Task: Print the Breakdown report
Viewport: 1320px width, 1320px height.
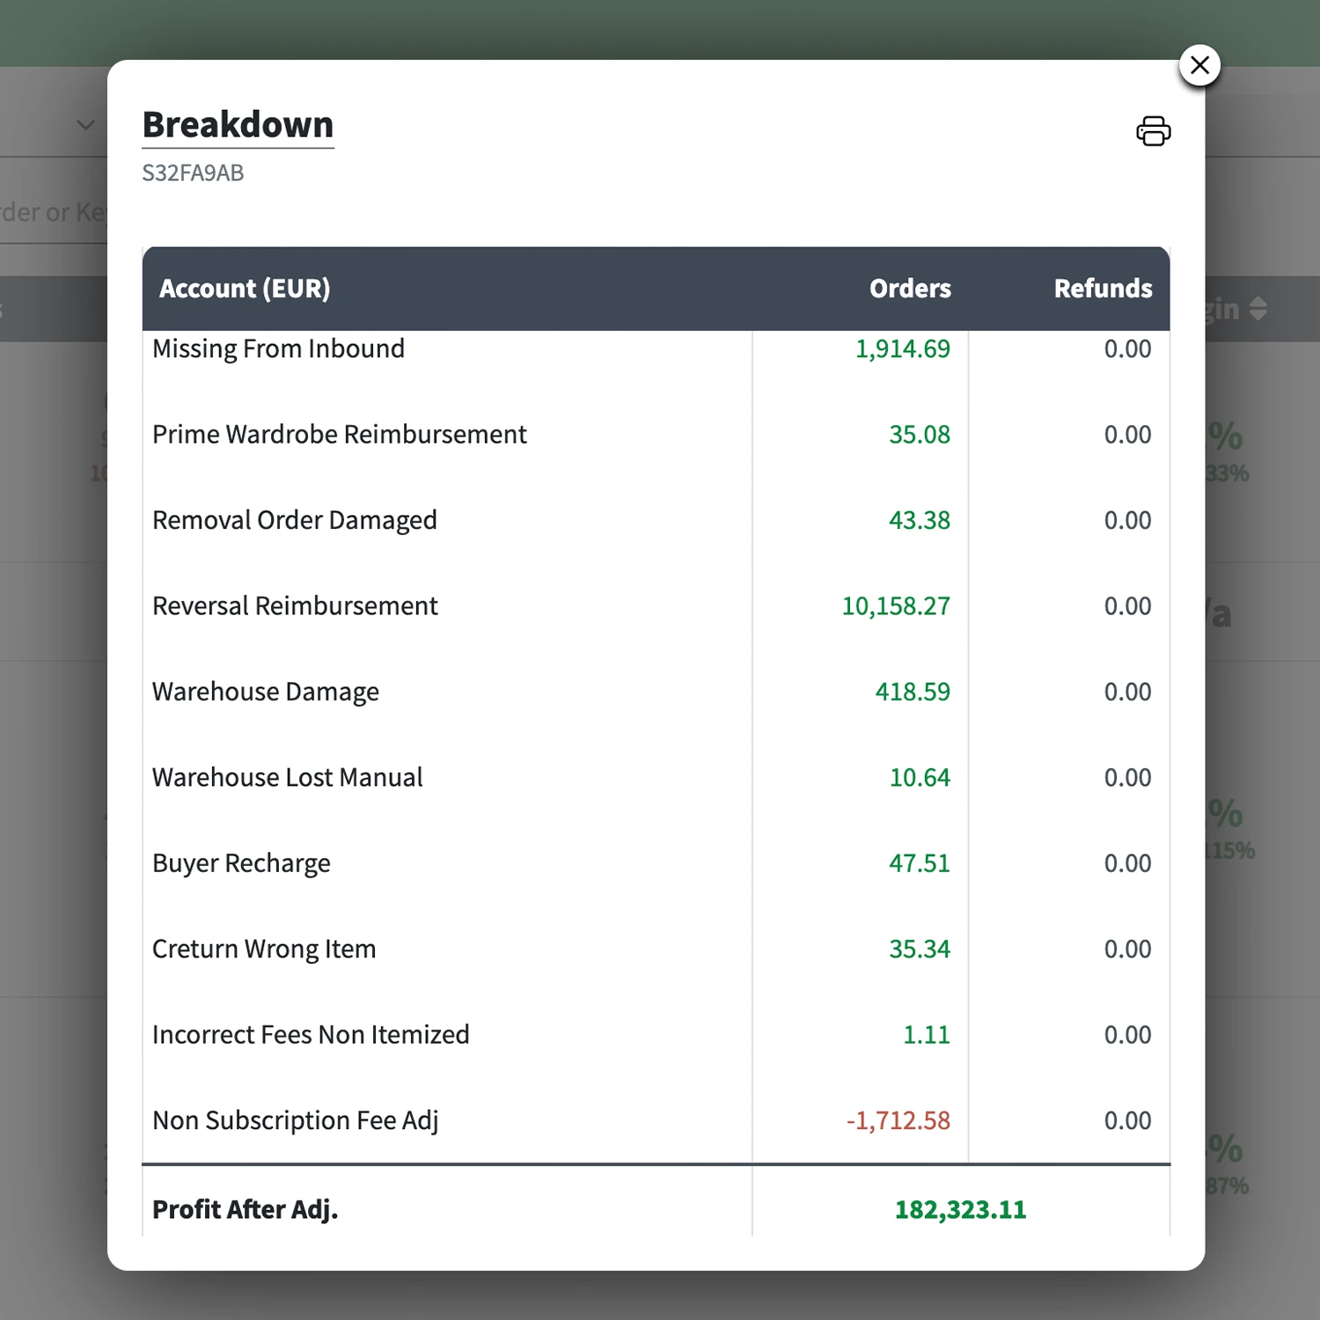Action: coord(1153,131)
